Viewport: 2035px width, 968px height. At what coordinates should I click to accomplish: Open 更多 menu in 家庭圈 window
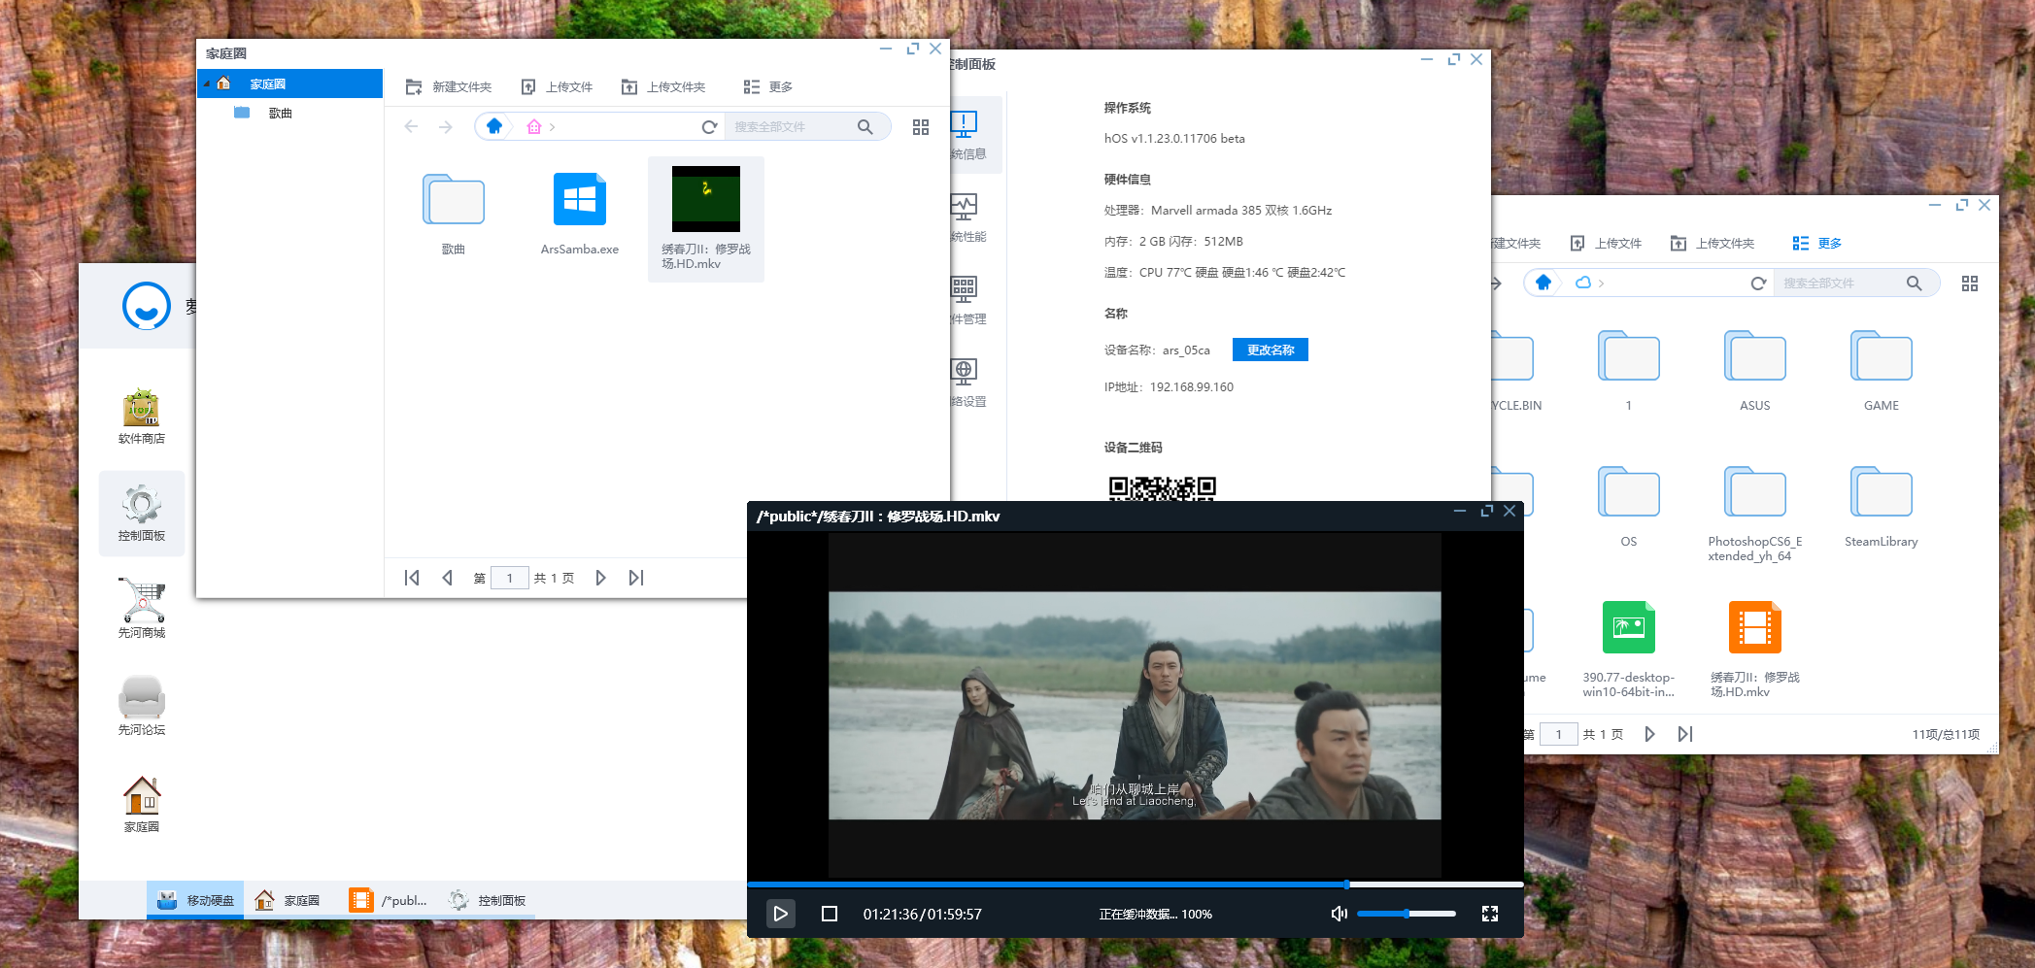pos(767,87)
